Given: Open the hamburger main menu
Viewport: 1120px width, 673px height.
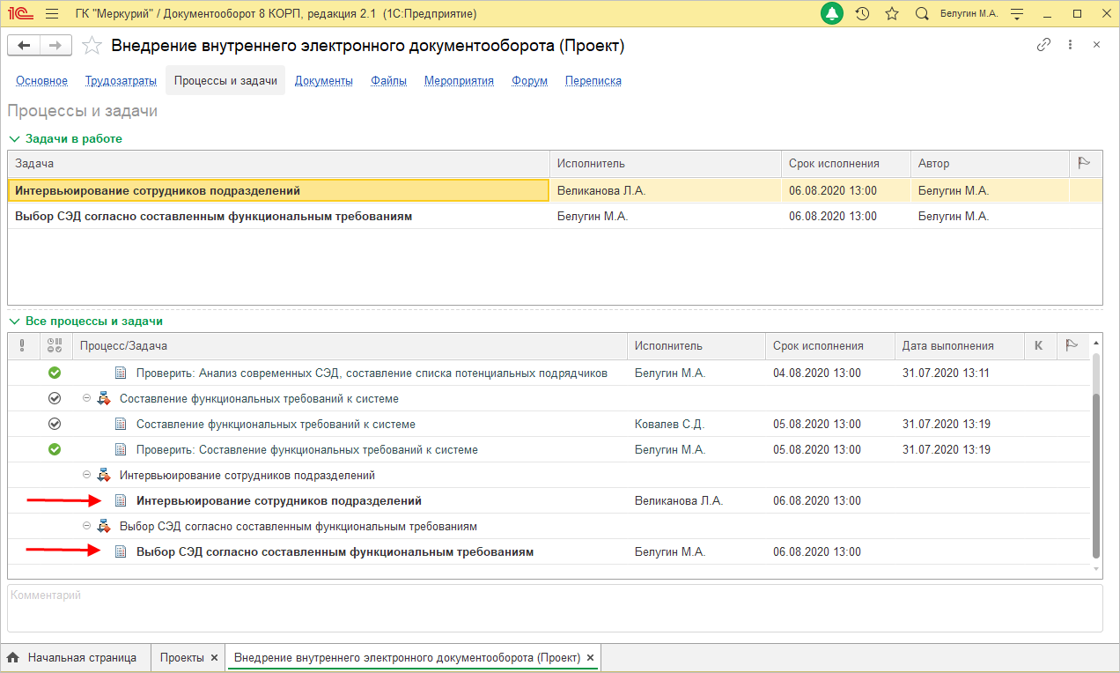Looking at the screenshot, I should click(x=52, y=14).
